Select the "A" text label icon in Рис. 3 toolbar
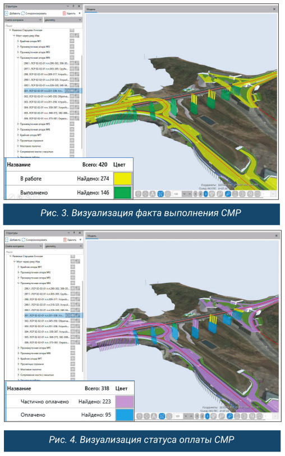Screen dimensions: 285x456 (x=152, y=194)
